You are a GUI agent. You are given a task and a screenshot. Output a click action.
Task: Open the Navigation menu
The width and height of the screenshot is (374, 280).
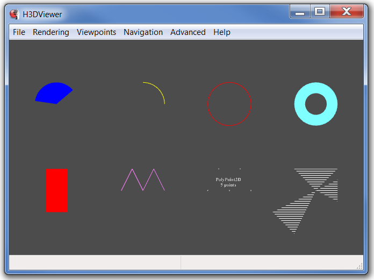click(x=143, y=32)
